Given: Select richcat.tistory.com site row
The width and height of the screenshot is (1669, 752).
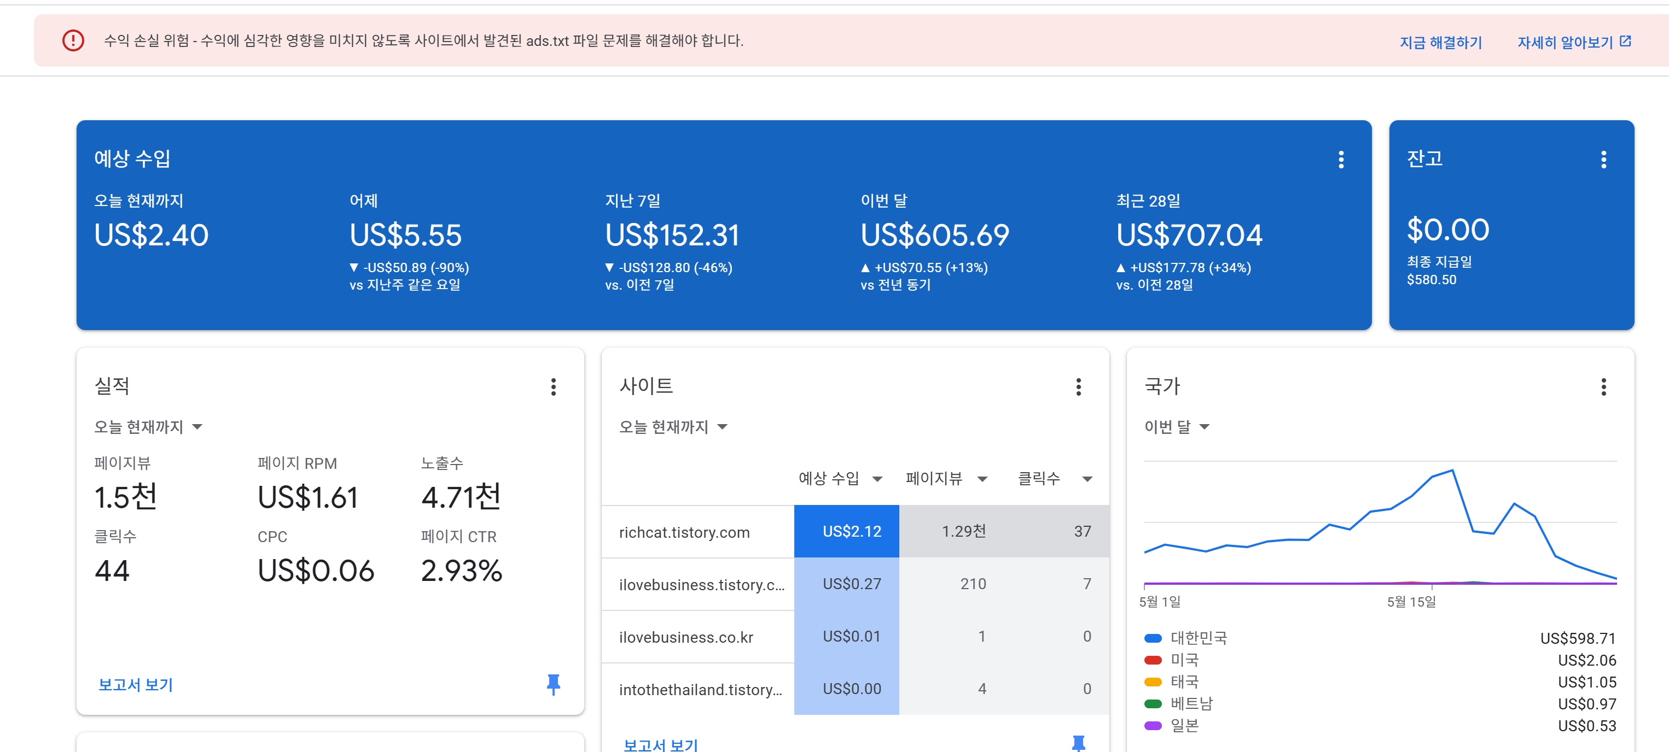Looking at the screenshot, I should coord(684,532).
